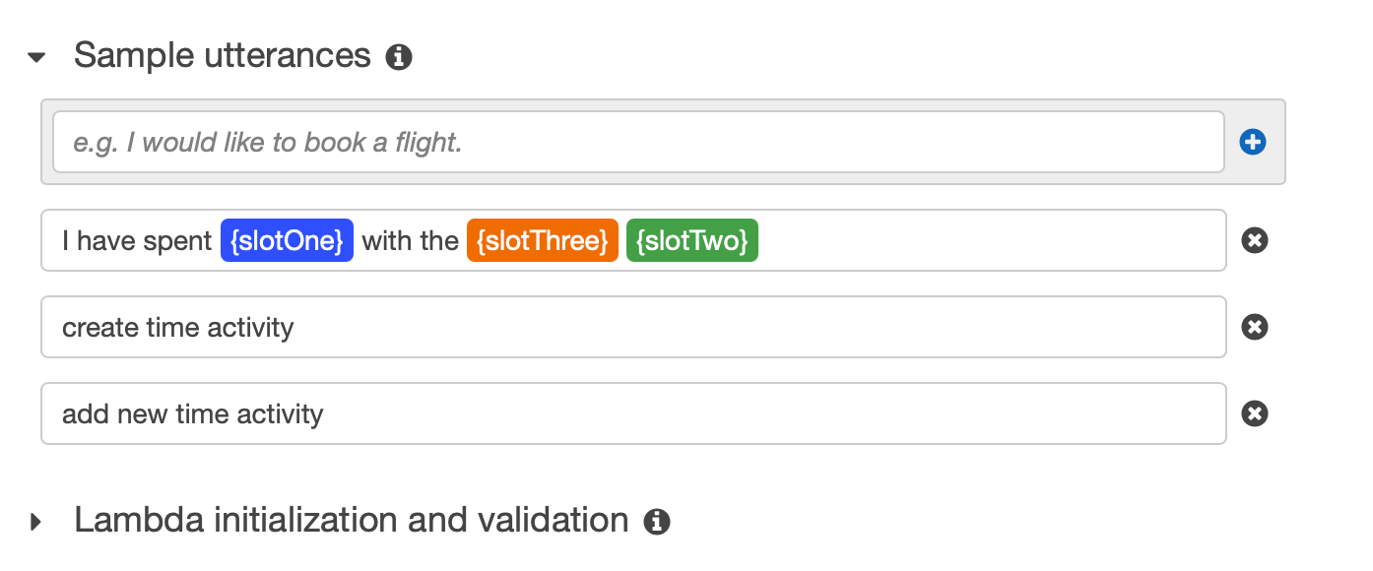The image size is (1373, 571).
Task: Click inside the 'I have spent' utterance
Action: pyautogui.click(x=633, y=240)
